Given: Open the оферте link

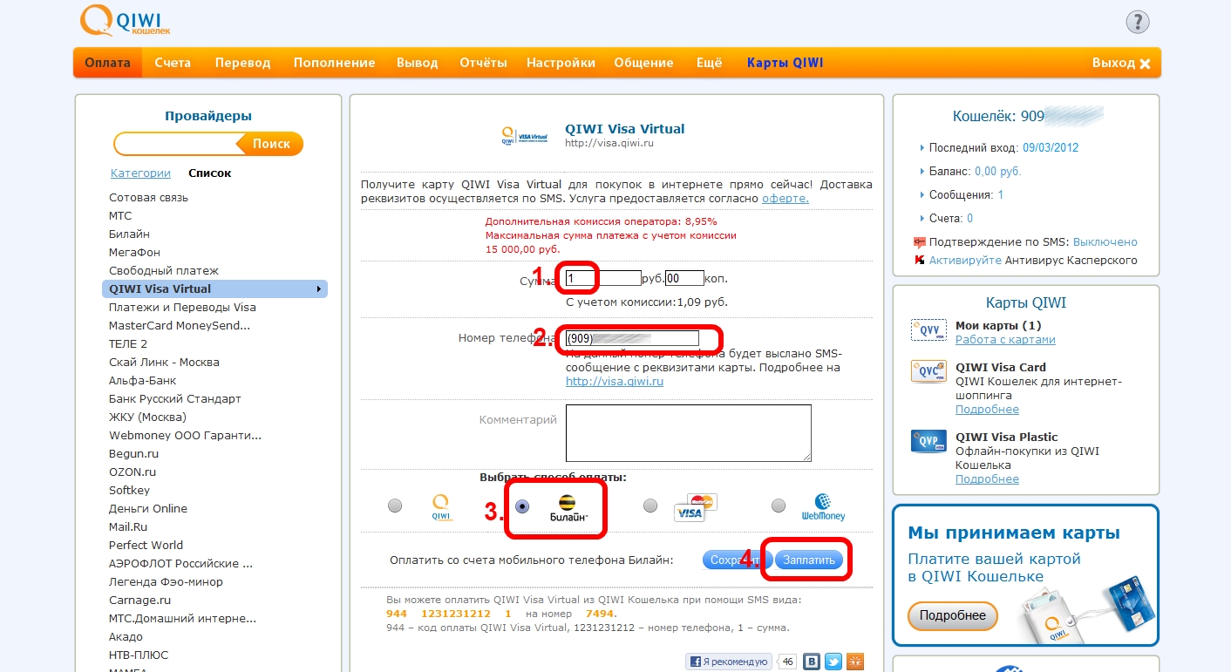Looking at the screenshot, I should pos(786,199).
